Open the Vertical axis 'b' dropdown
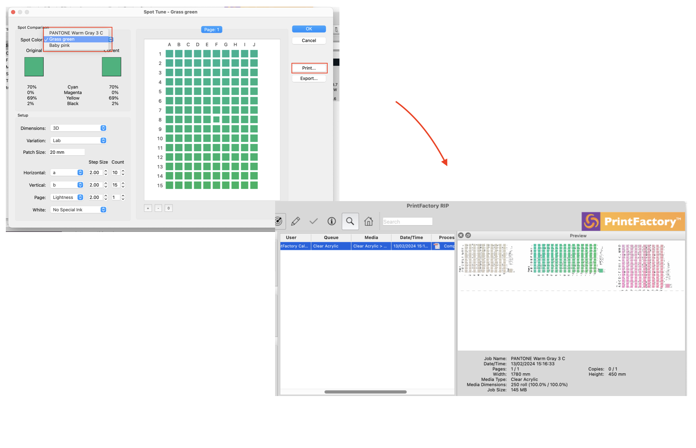Screen dimensions: 696x448 click(67, 185)
